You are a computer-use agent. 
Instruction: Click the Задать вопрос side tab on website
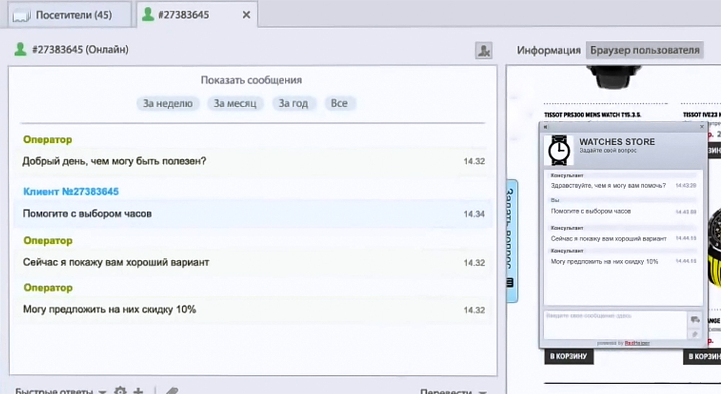[x=512, y=241]
